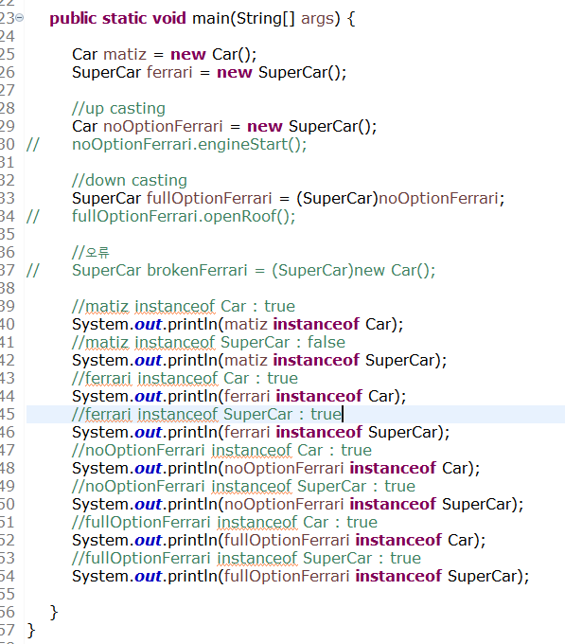Click 'println(fullOptionFerrari instanceof Car);' statement
Screen dimensions: 565x644
(279, 540)
